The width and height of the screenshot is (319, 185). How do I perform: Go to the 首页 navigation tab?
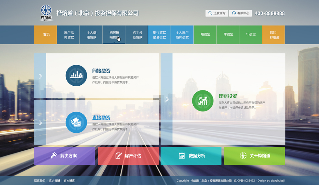click(x=46, y=35)
